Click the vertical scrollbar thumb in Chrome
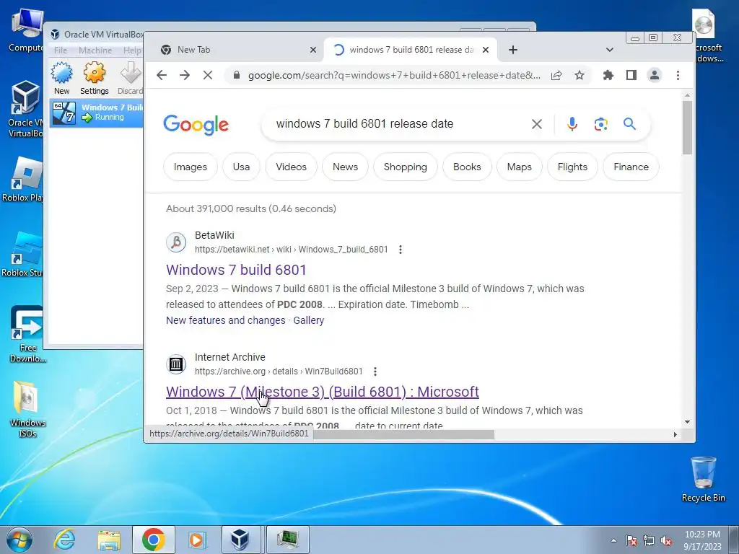Screen dimensions: 739x554 (x=687, y=127)
